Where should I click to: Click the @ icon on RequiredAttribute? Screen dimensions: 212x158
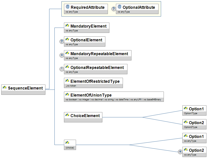[x=67, y=7]
